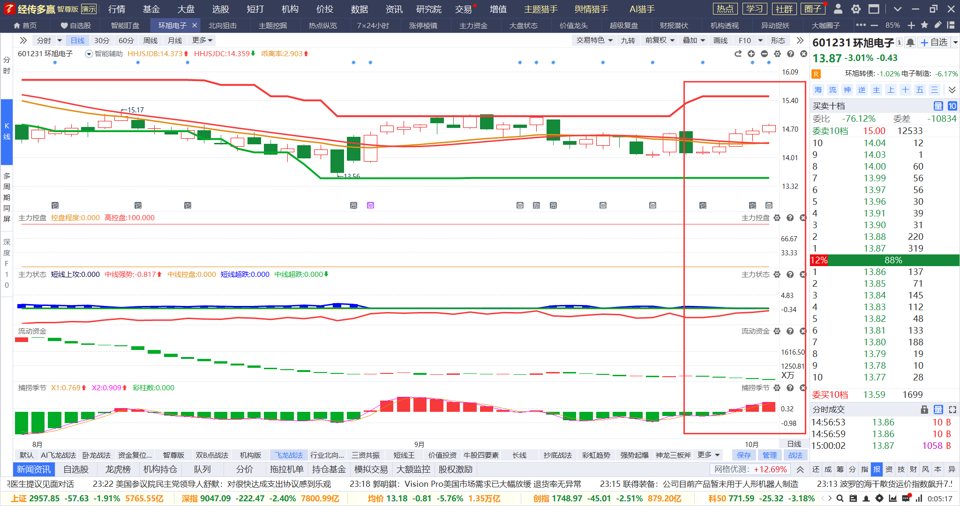Image resolution: width=960 pixels, height=506 pixels.
Task: Select the 飞龙战法 strategy tab
Action: [x=289, y=455]
